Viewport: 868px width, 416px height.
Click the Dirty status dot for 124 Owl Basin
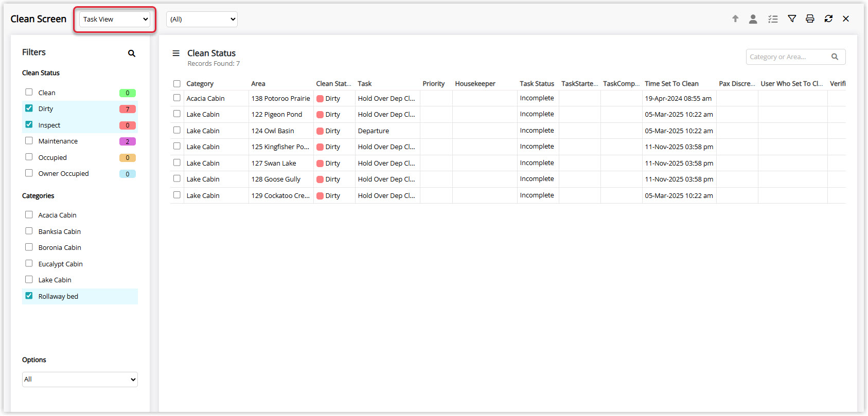click(x=320, y=131)
